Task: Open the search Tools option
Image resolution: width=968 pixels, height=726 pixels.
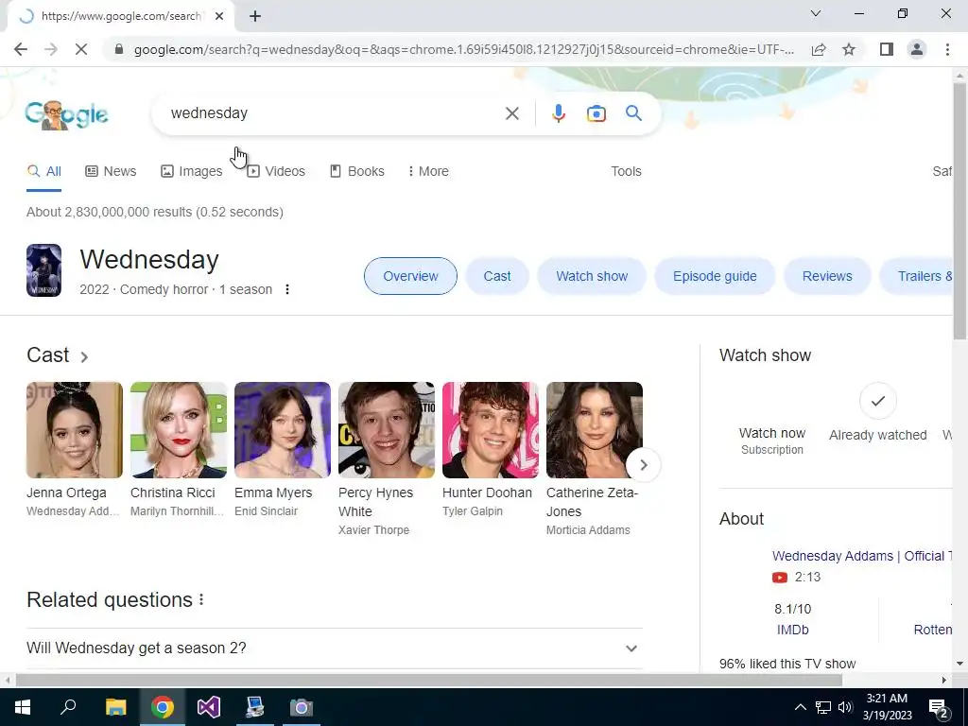Action: 626,172
